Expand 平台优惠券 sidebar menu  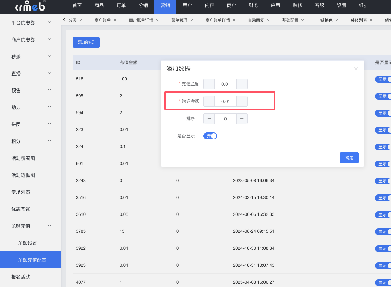[31, 23]
